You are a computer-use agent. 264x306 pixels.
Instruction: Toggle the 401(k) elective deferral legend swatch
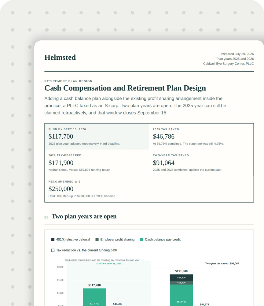point(53,240)
